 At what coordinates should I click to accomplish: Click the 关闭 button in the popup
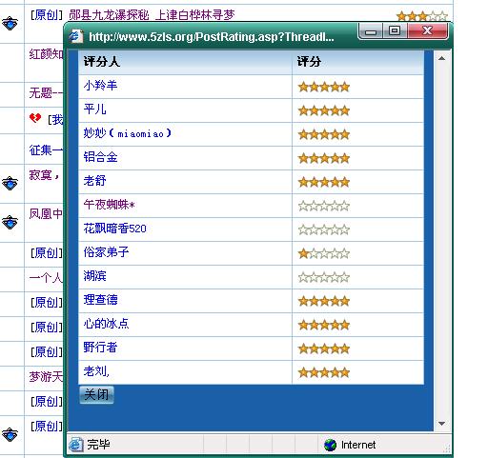(96, 395)
